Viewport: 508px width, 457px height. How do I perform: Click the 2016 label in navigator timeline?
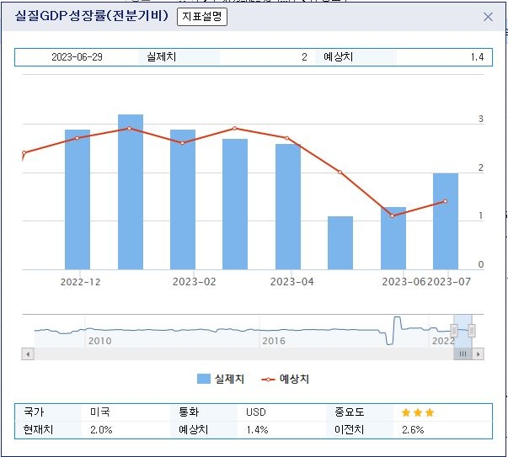(x=274, y=341)
